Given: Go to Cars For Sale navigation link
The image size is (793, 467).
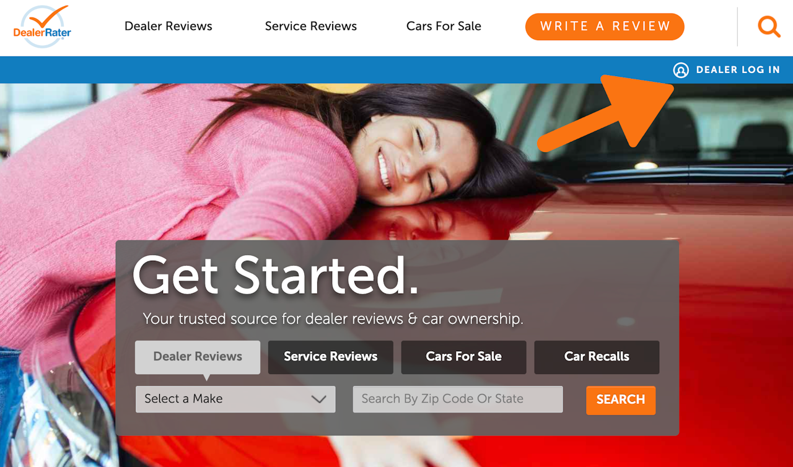Looking at the screenshot, I should (x=444, y=26).
